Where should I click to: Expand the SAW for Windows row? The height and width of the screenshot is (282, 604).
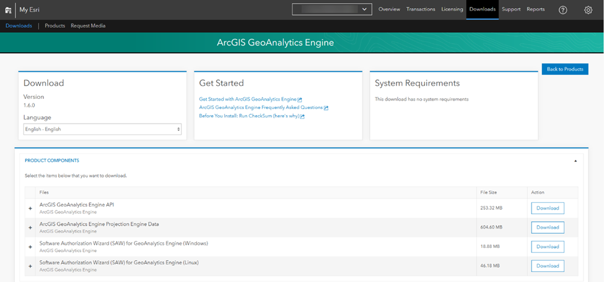[30, 247]
